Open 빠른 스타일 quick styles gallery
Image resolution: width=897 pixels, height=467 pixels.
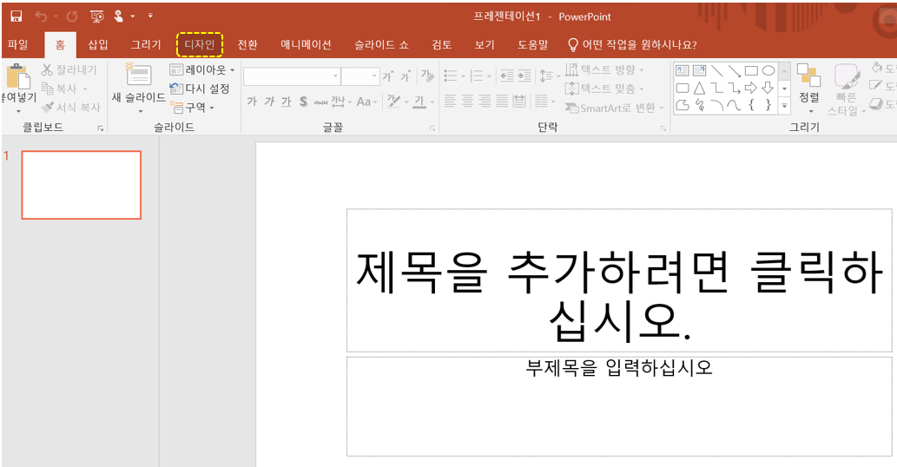tap(846, 89)
